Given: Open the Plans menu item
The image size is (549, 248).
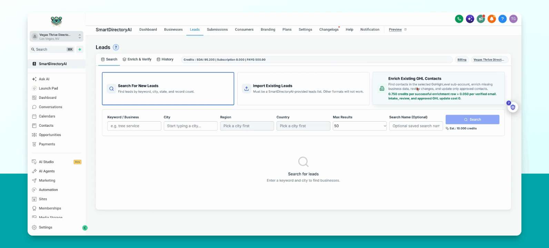Looking at the screenshot, I should click(x=287, y=30).
